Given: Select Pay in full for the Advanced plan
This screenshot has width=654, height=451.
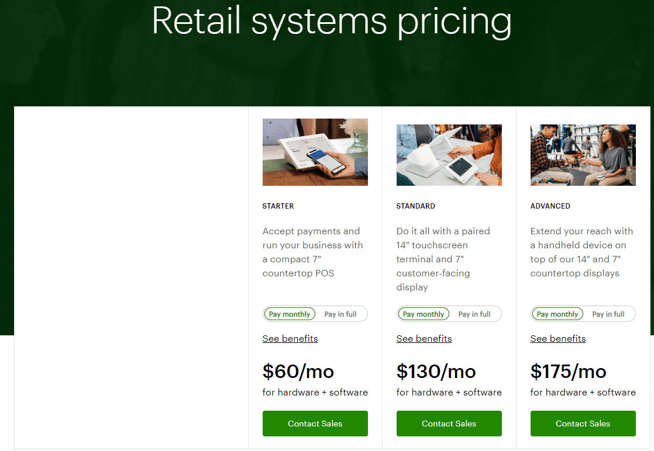Looking at the screenshot, I should [x=610, y=314].
